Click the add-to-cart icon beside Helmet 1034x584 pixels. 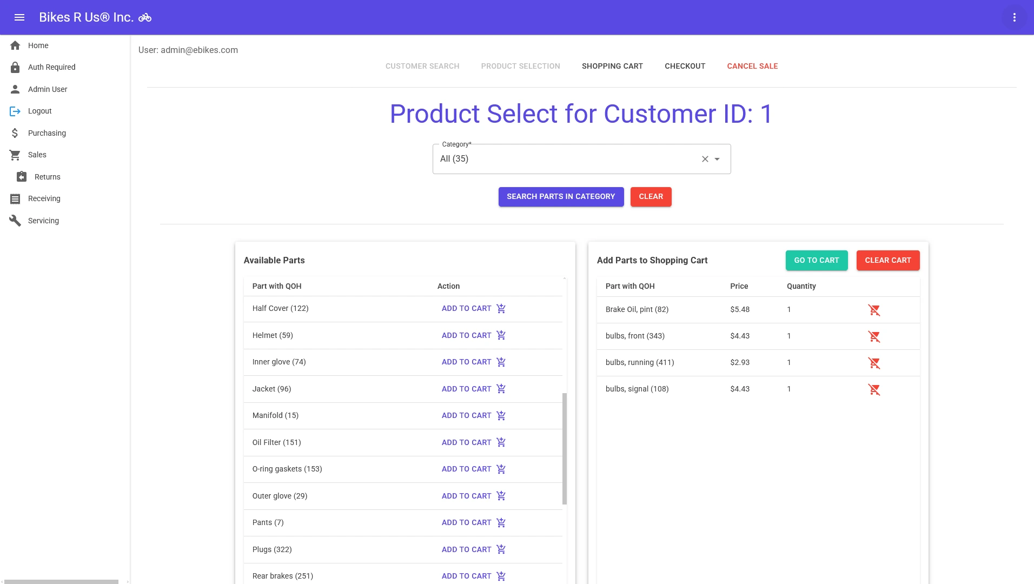coord(501,335)
